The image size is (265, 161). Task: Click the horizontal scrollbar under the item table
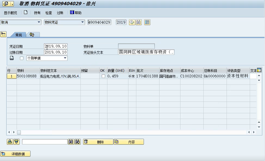131,132
